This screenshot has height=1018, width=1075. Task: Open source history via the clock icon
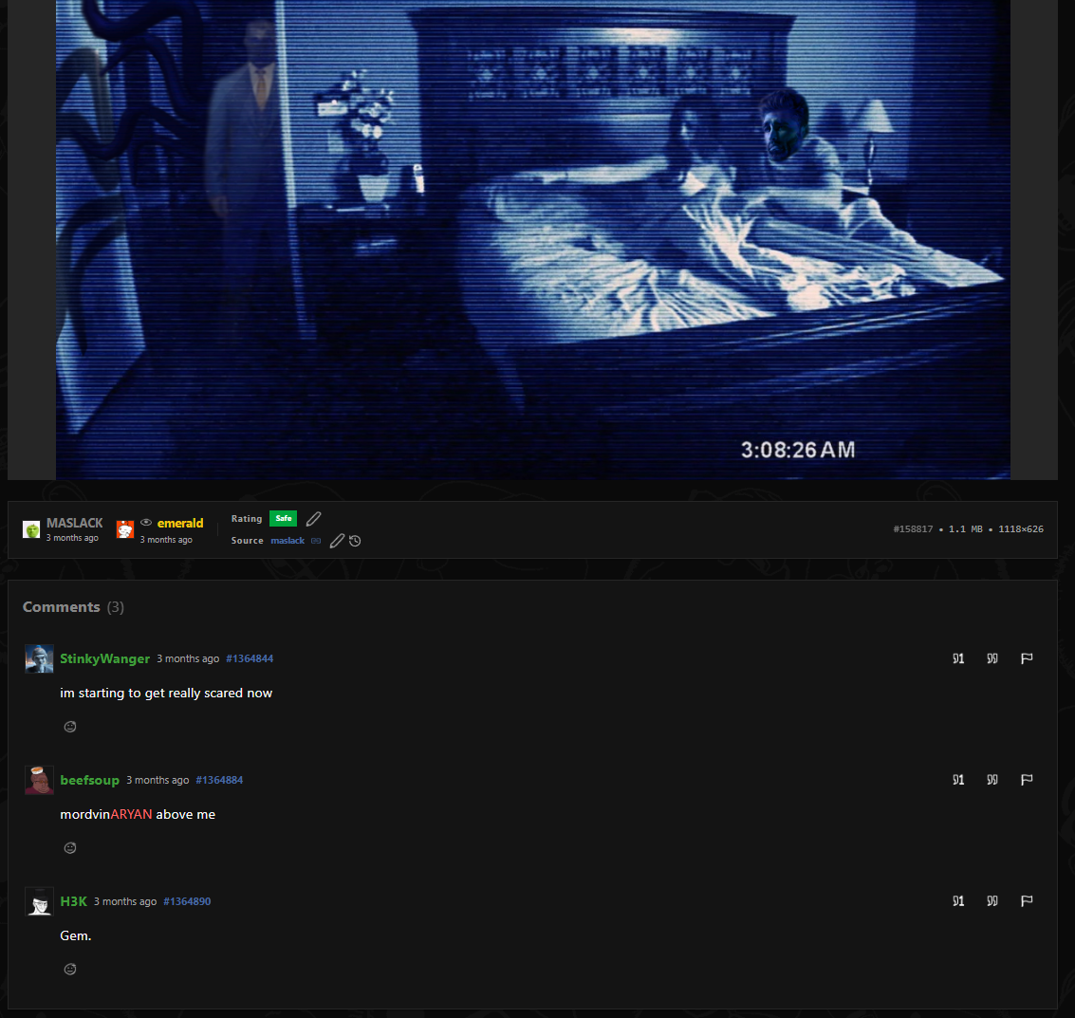click(x=355, y=541)
